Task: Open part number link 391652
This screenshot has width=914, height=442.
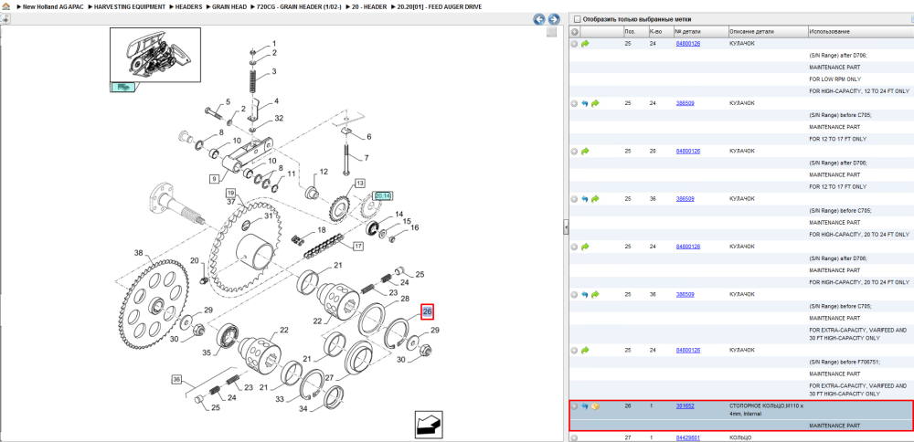Action: coord(685,405)
